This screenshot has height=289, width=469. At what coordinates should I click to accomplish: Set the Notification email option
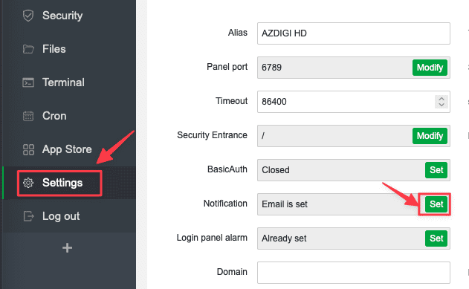click(436, 204)
